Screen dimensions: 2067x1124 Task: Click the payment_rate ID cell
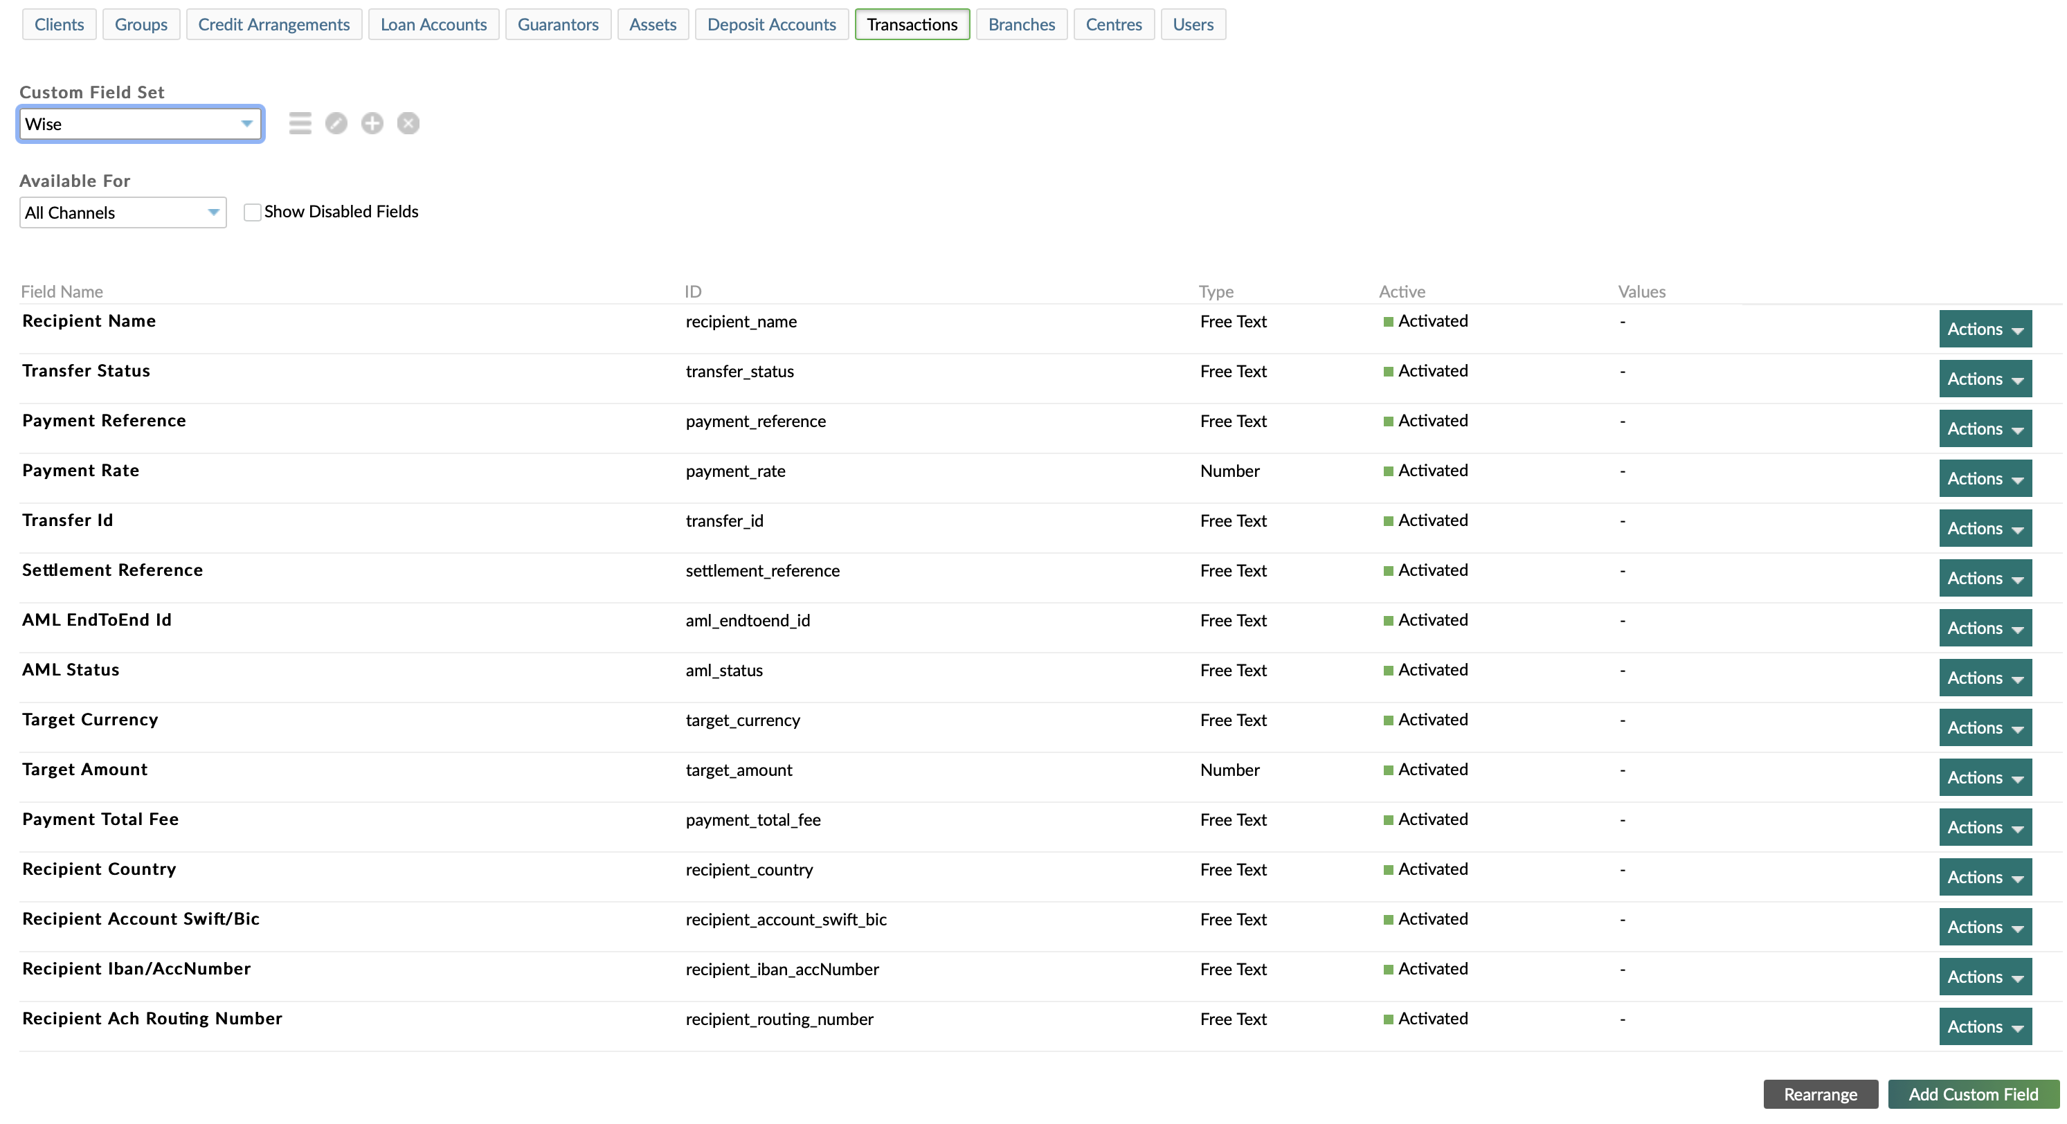click(x=736, y=471)
